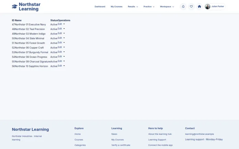Click footer Northstar Learning title

tap(30, 129)
